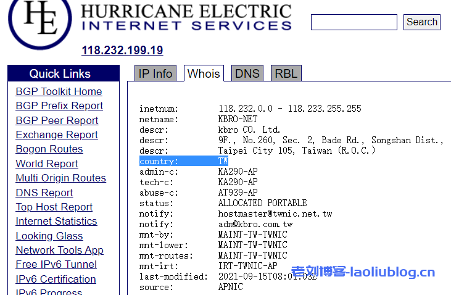Click the inetnum range 118.232.0.0 - 118.233.255.255
The width and height of the screenshot is (451, 295).
pos(289,109)
